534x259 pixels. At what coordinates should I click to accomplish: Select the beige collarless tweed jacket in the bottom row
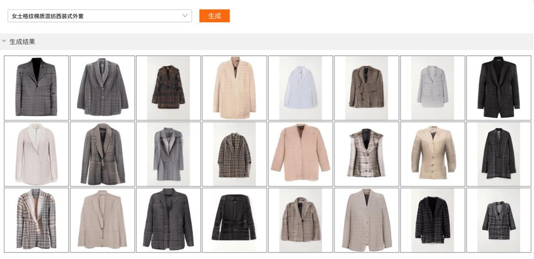366,220
